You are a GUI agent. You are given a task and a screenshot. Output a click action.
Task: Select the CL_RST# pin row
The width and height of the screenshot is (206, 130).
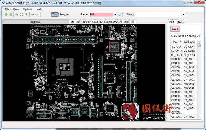pyautogui.click(x=184, y=55)
